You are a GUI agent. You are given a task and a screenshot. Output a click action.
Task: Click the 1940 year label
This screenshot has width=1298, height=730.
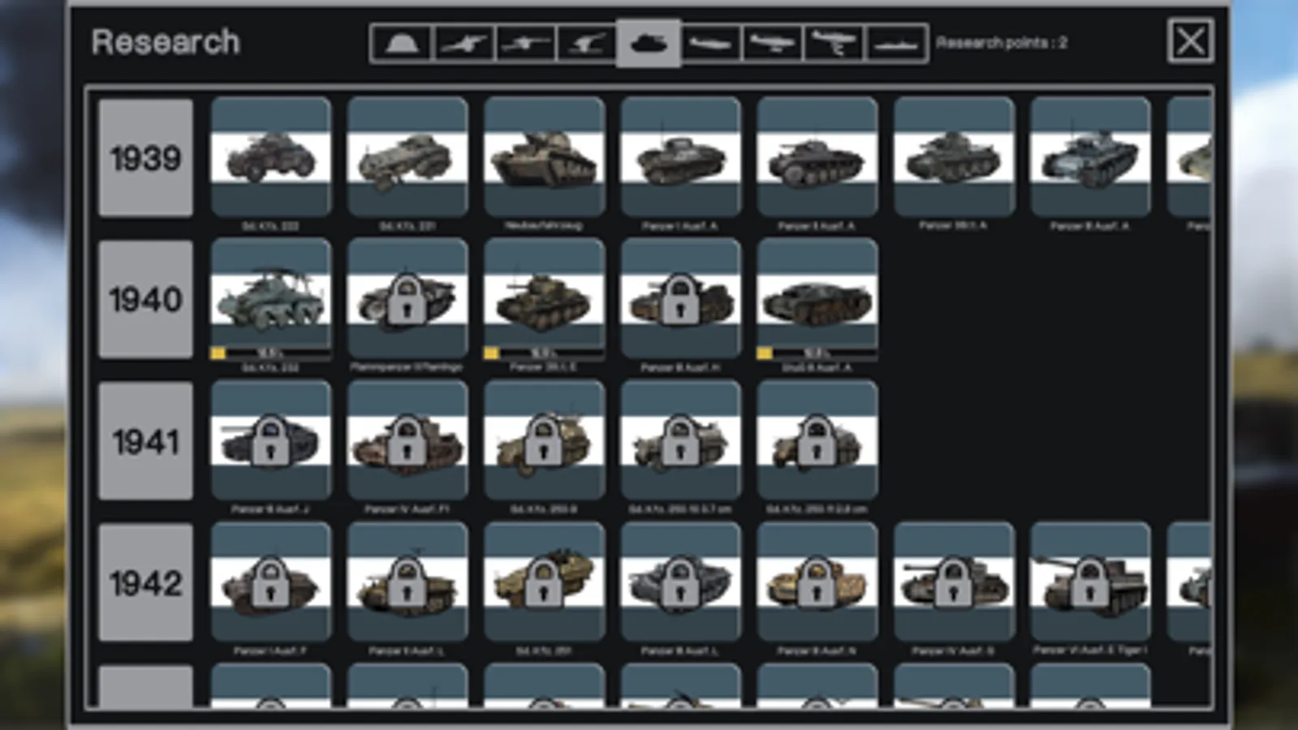(145, 299)
